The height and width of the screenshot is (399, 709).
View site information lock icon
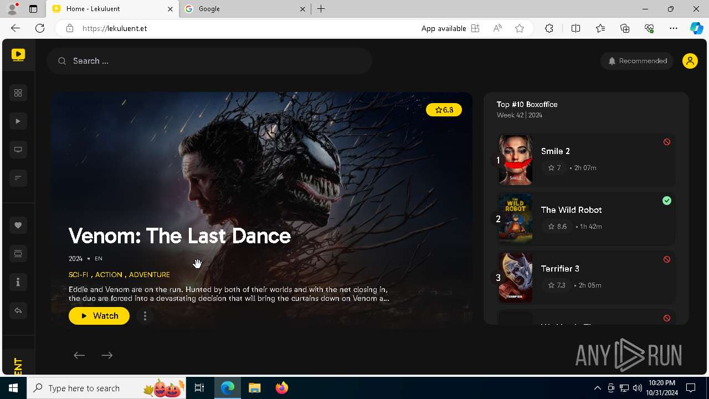pos(70,28)
